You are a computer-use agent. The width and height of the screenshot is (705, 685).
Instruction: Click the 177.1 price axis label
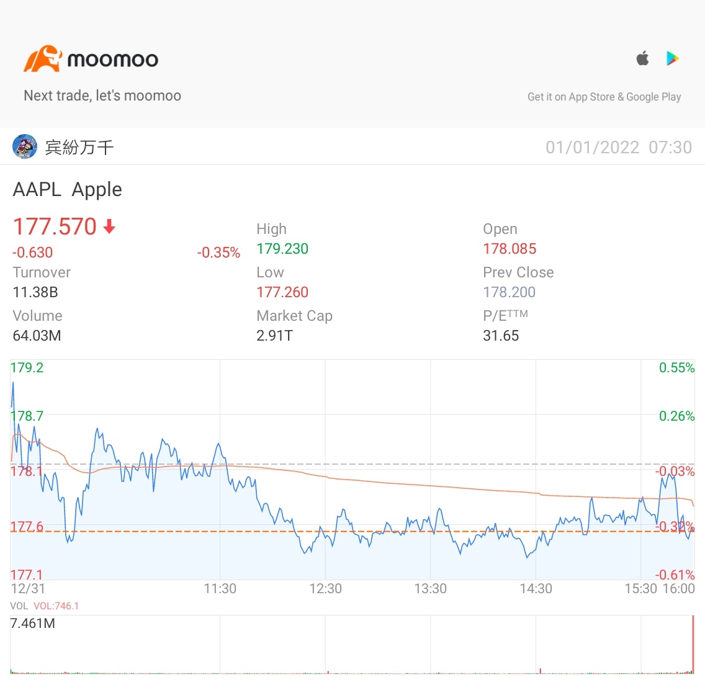tap(27, 575)
